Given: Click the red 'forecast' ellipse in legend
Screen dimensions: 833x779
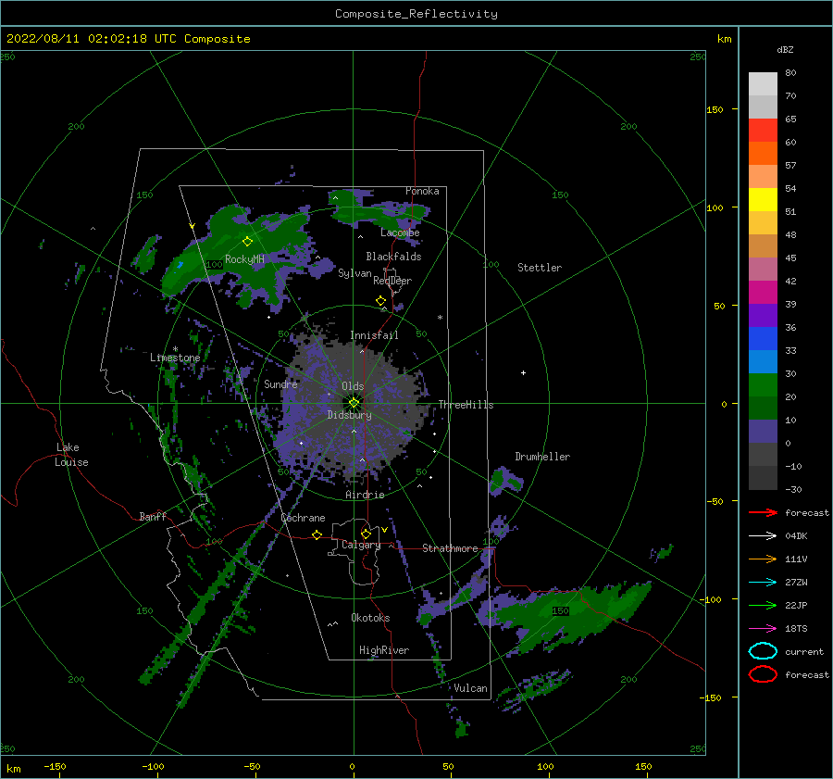Looking at the screenshot, I should tap(763, 674).
